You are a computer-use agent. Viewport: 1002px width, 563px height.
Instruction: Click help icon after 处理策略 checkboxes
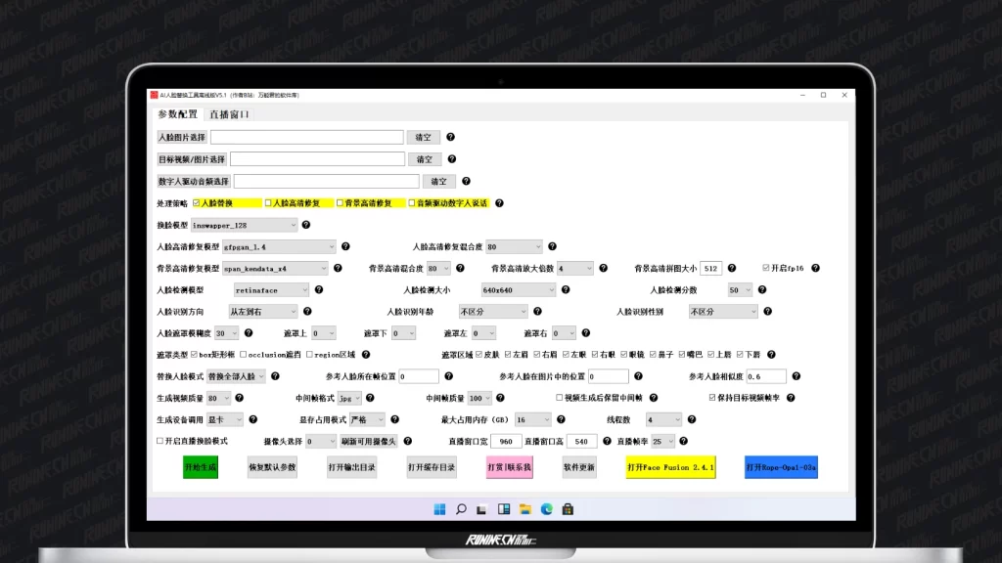coord(499,203)
